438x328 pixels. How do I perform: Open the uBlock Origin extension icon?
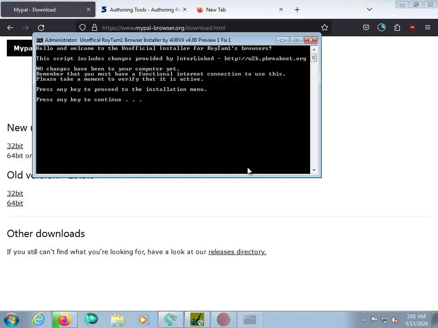click(x=412, y=27)
